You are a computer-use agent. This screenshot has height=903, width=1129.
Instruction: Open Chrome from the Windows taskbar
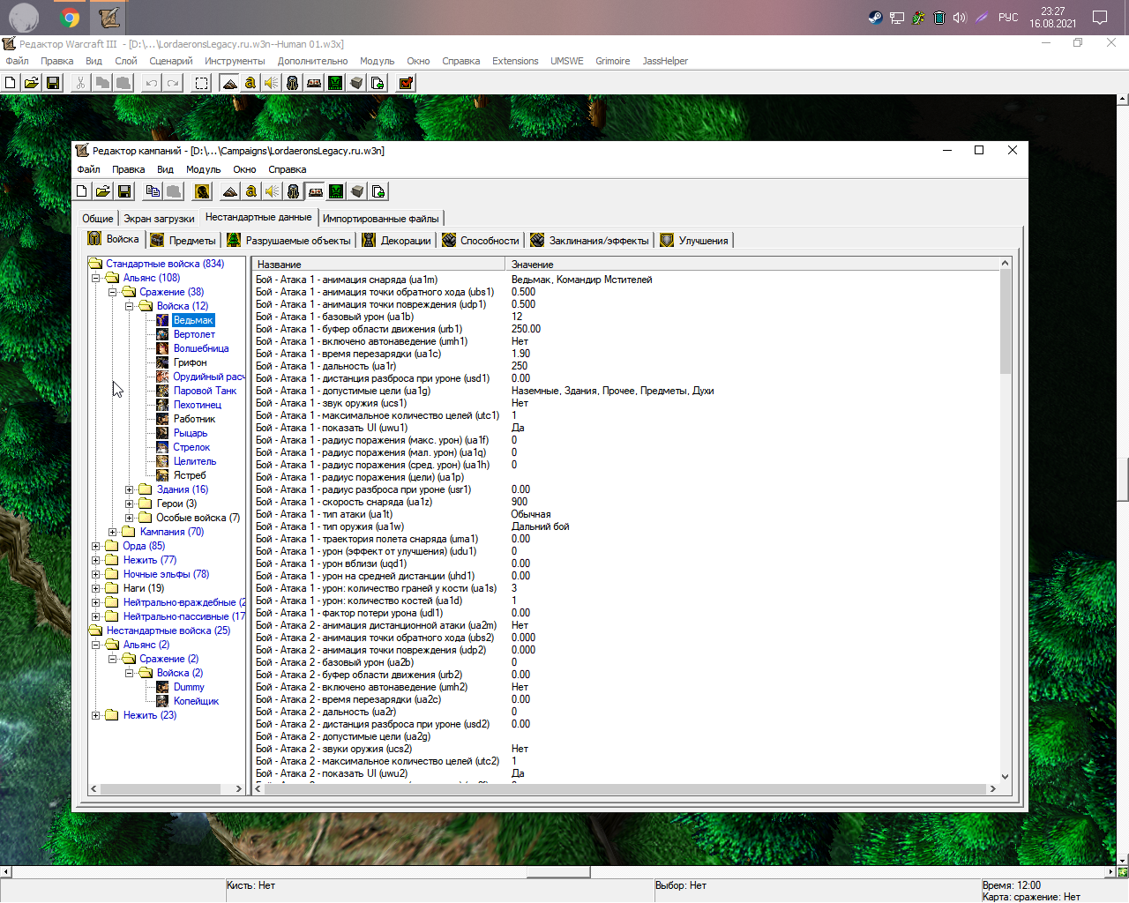[x=70, y=18]
